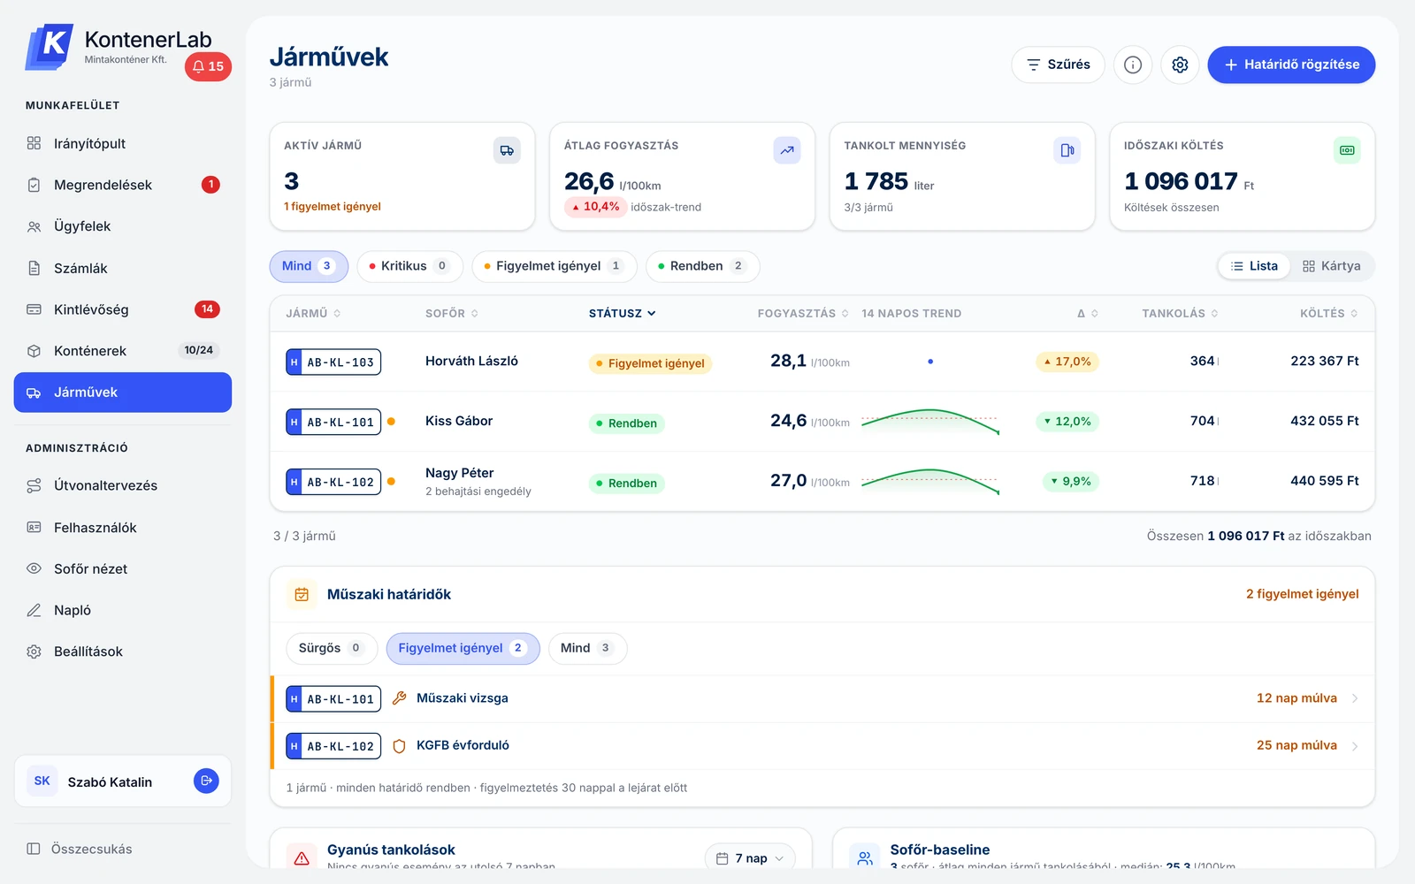Expand the KGFB évforduló deadline row chevron
The image size is (1415, 884).
[x=1355, y=746]
